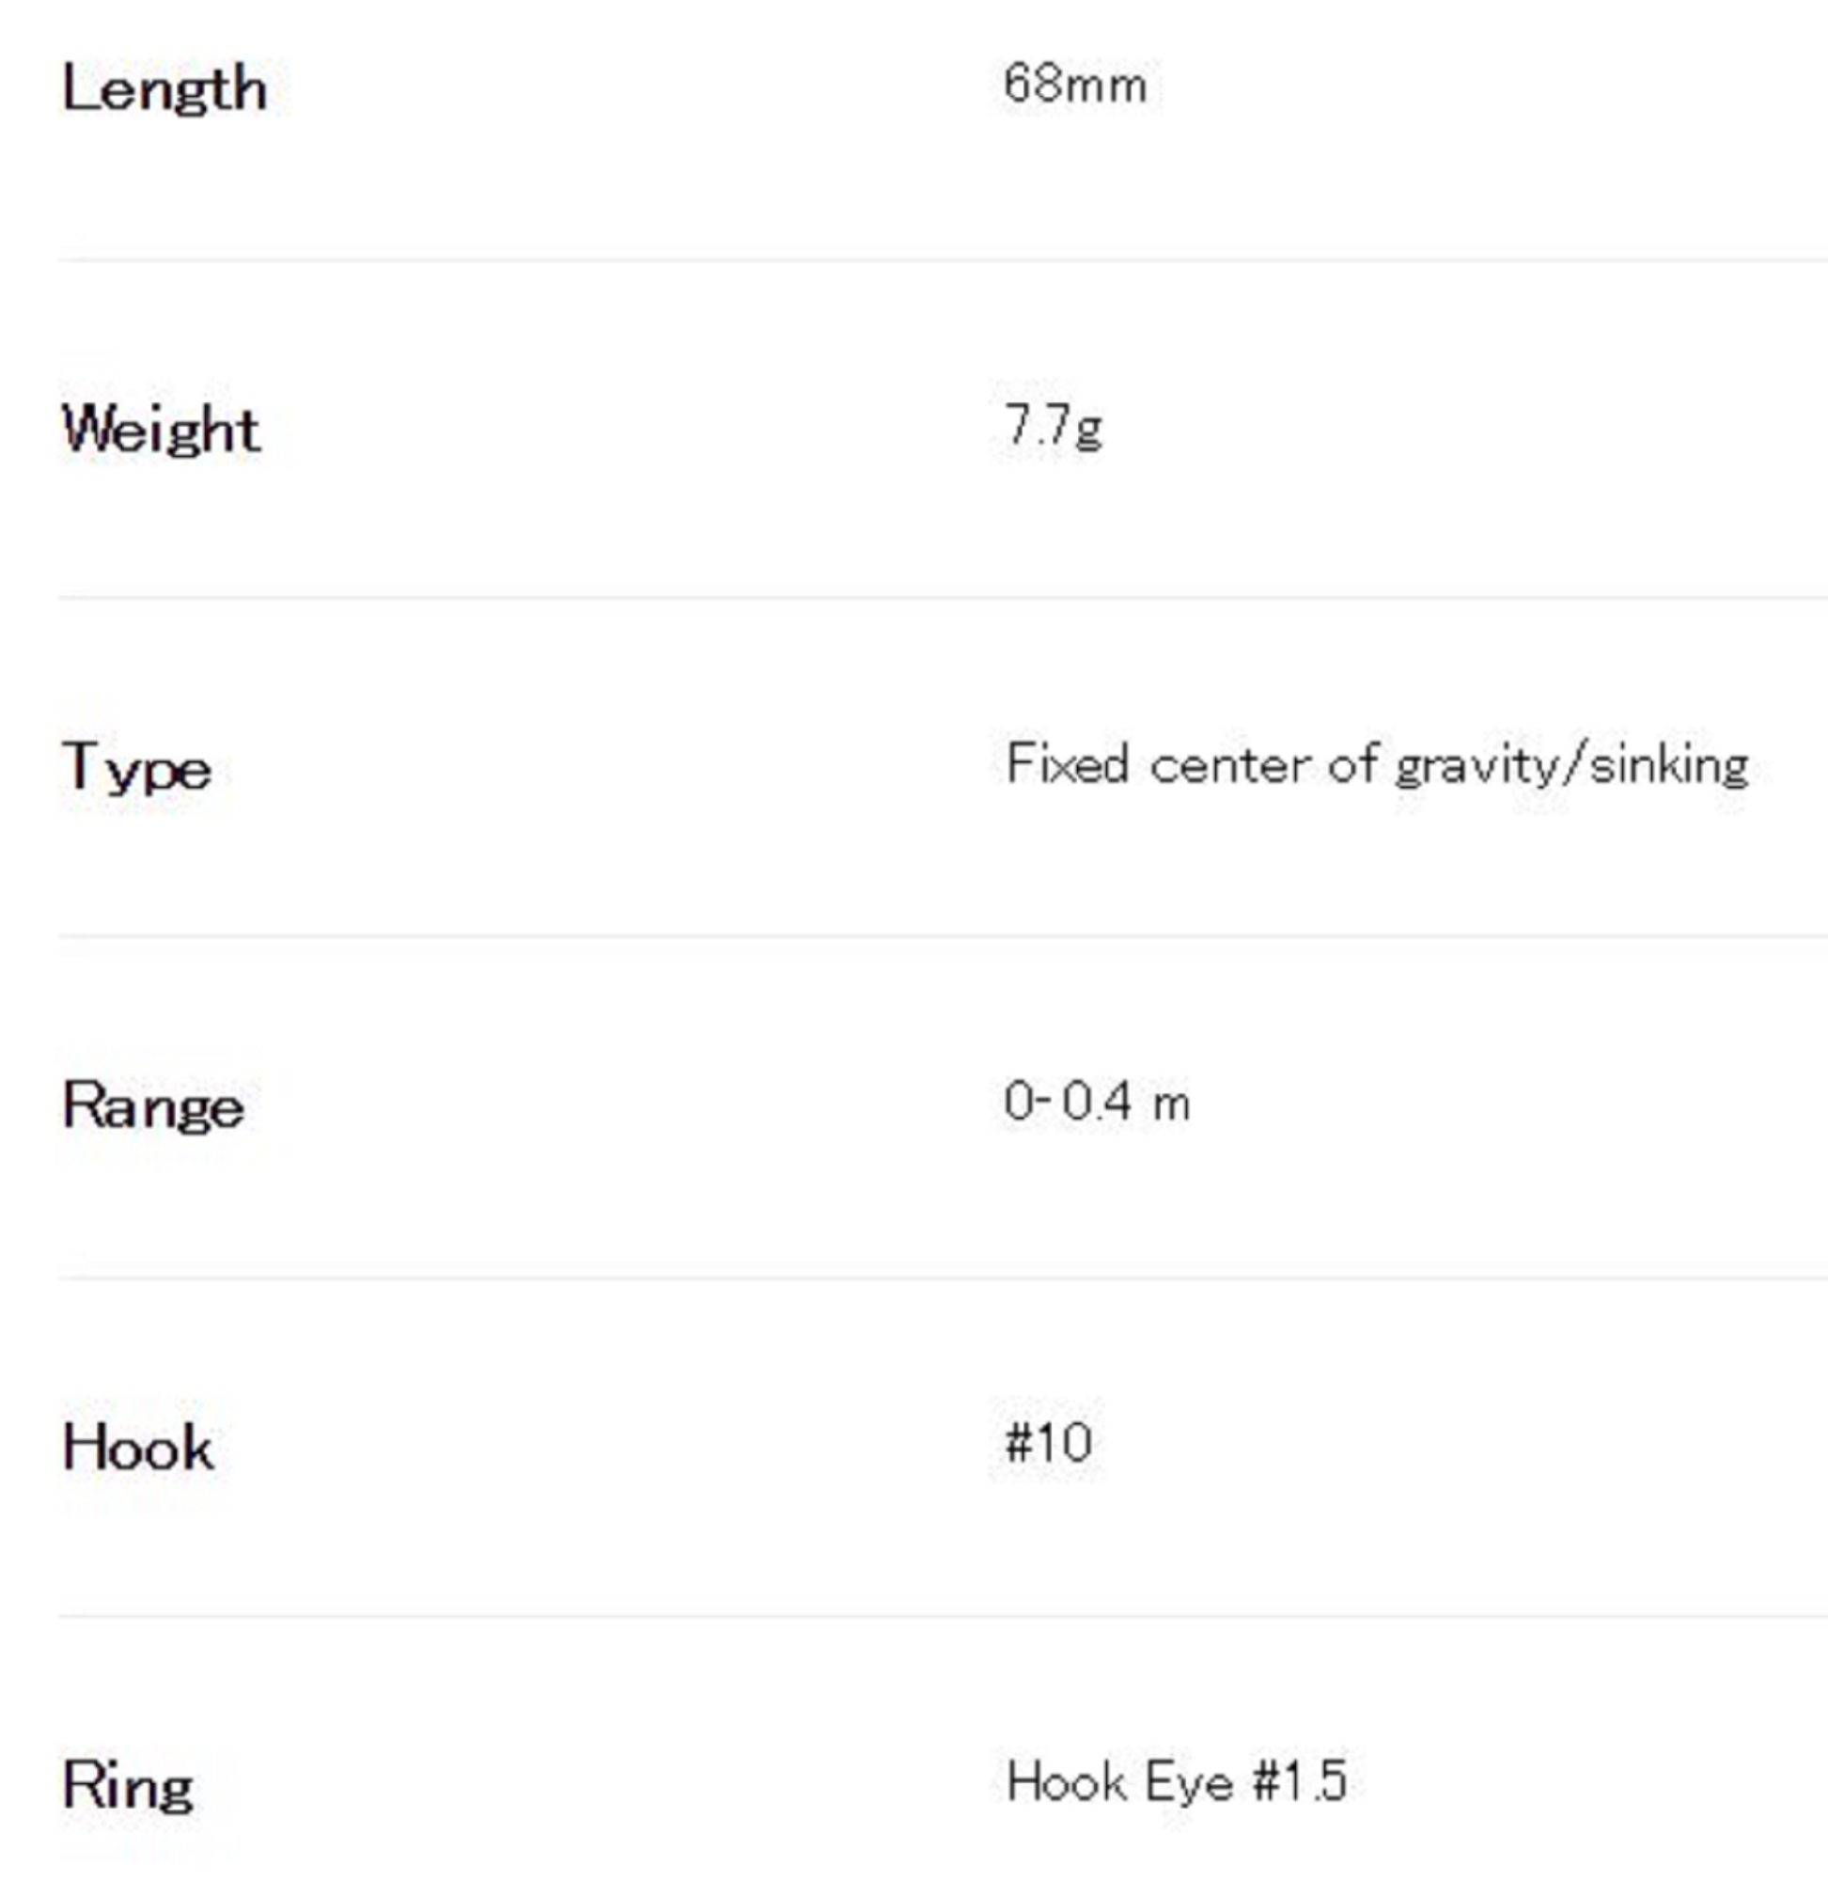Click the #1.5 ring size value
Image resolution: width=1828 pixels, height=1880 pixels.
point(1300,1781)
